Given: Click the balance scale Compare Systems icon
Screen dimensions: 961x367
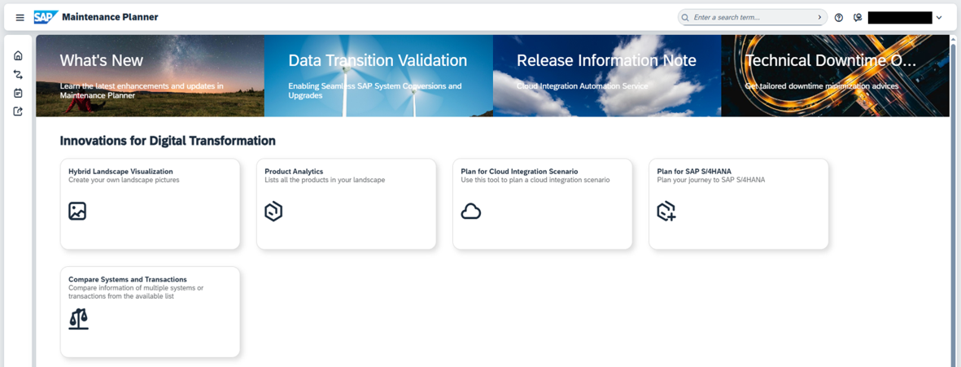Looking at the screenshot, I should coord(78,318).
